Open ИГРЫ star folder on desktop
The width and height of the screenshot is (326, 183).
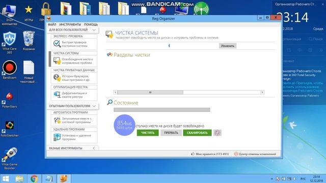(x=29, y=13)
